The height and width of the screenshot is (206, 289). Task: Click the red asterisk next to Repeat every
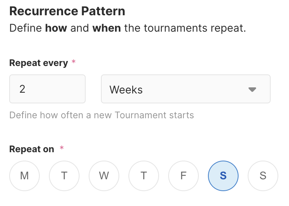tap(74, 62)
